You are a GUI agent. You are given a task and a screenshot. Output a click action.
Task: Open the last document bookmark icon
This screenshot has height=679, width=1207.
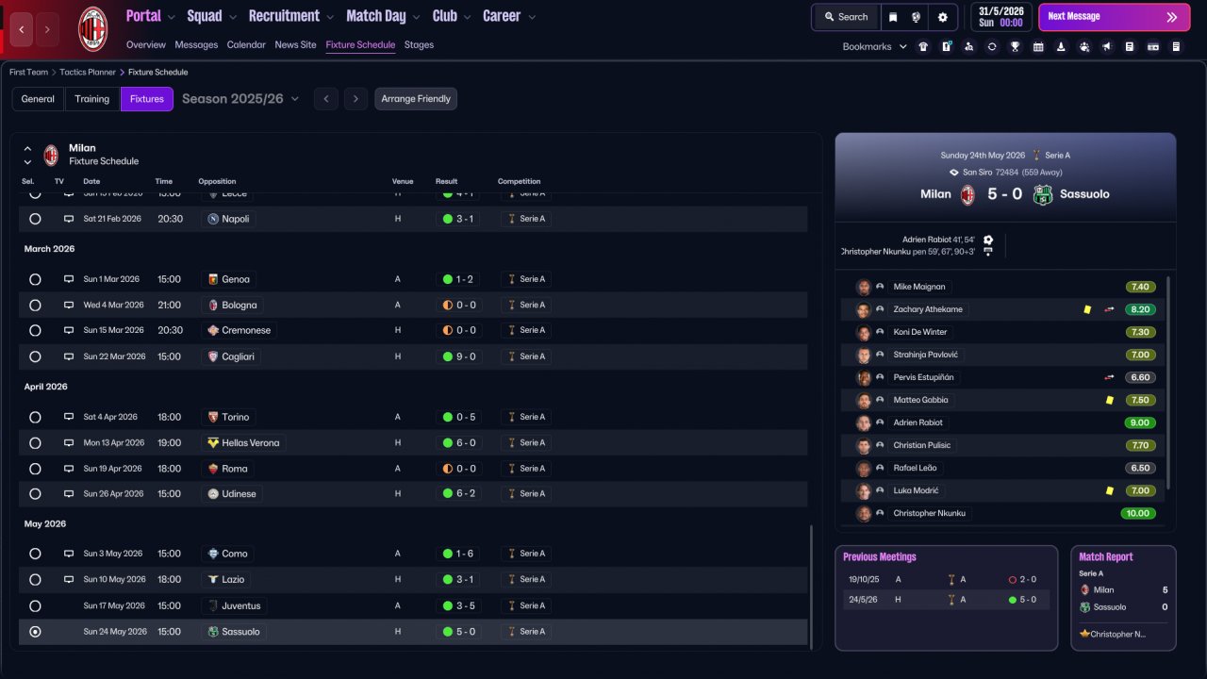click(x=1176, y=46)
